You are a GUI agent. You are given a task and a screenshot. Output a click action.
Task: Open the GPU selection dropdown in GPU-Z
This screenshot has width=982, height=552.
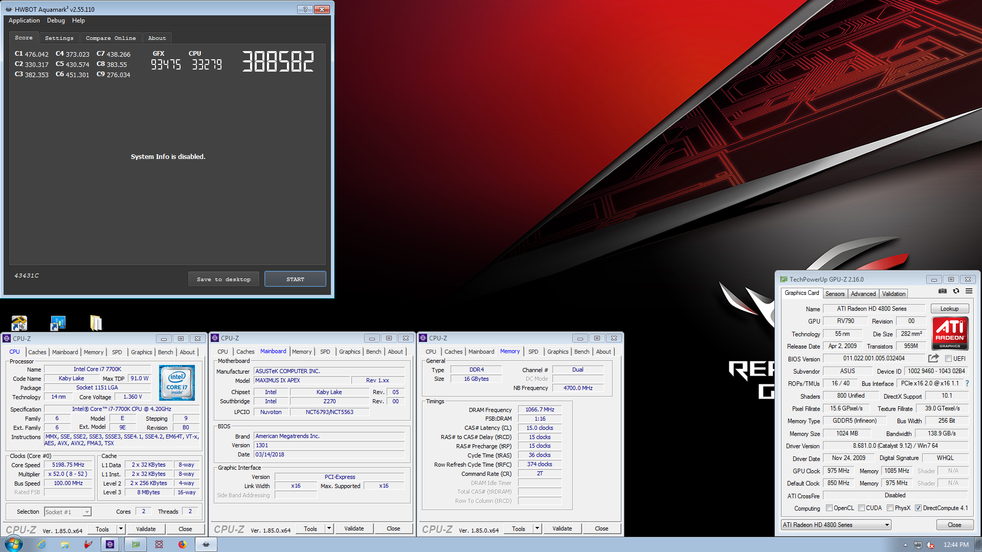pyautogui.click(x=836, y=525)
